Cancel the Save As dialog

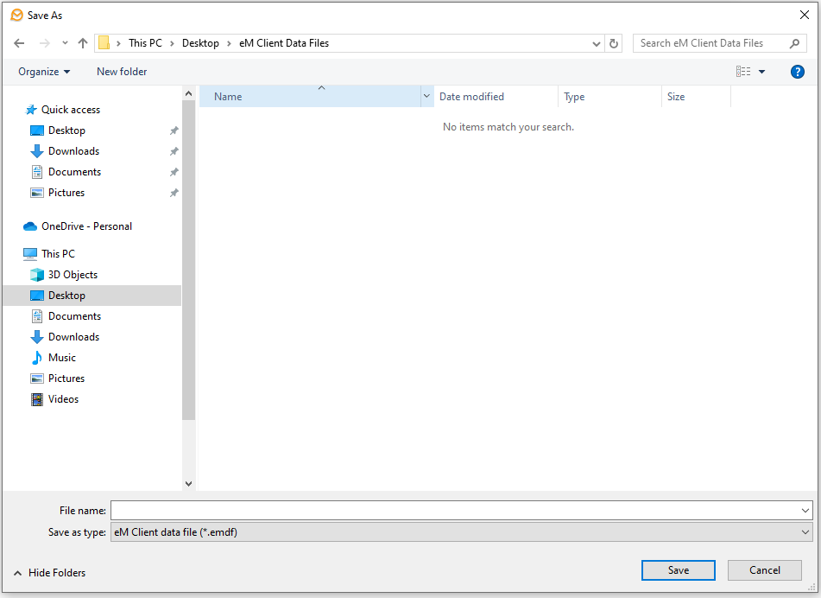764,570
